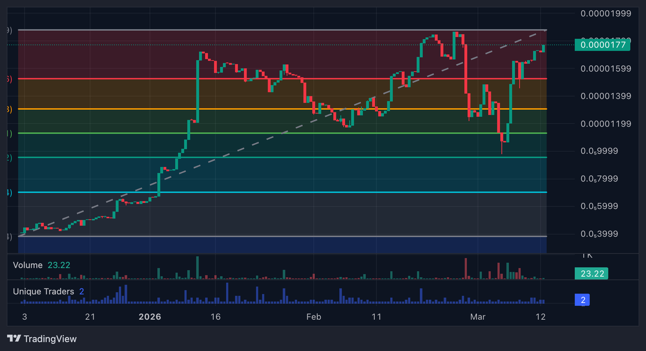Image resolution: width=646 pixels, height=351 pixels.
Task: Select the Volume indicator label
Action: (x=28, y=265)
